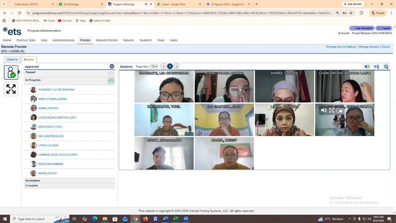Open Zoom from the Windows taskbar
This screenshot has height=223, width=396.
[186, 219]
